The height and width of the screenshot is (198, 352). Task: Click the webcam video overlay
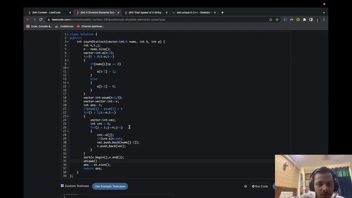pyautogui.click(x=313, y=176)
